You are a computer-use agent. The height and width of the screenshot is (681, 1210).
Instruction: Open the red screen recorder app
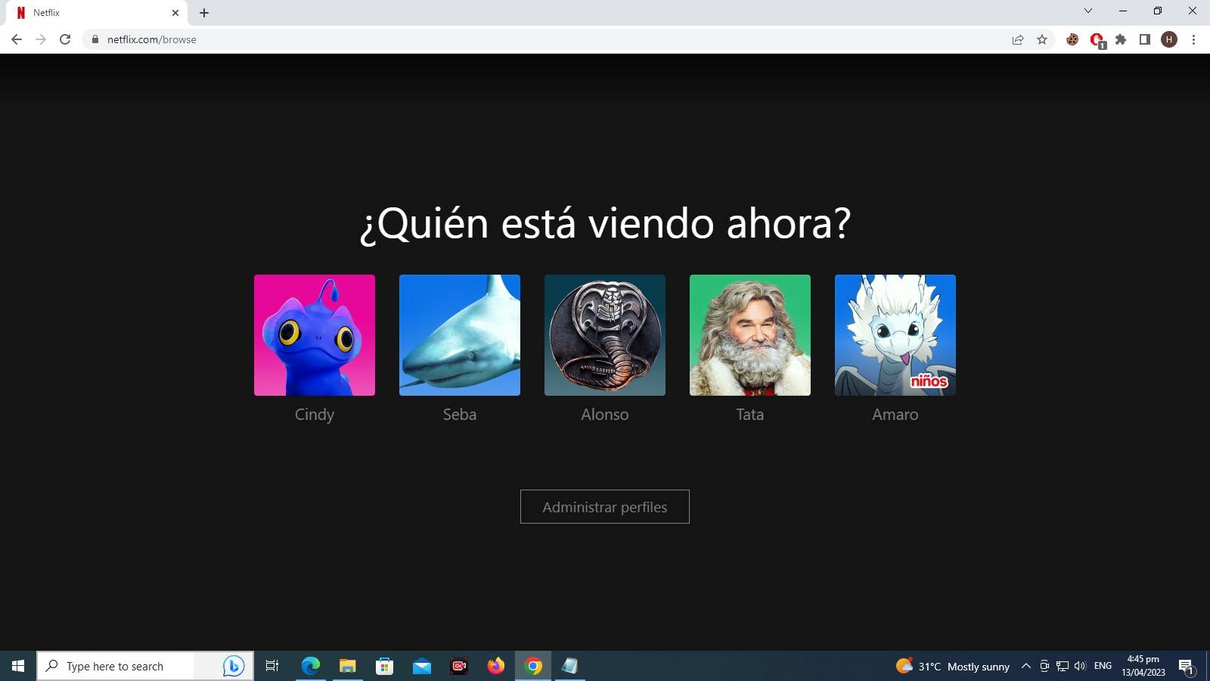pyautogui.click(x=459, y=666)
